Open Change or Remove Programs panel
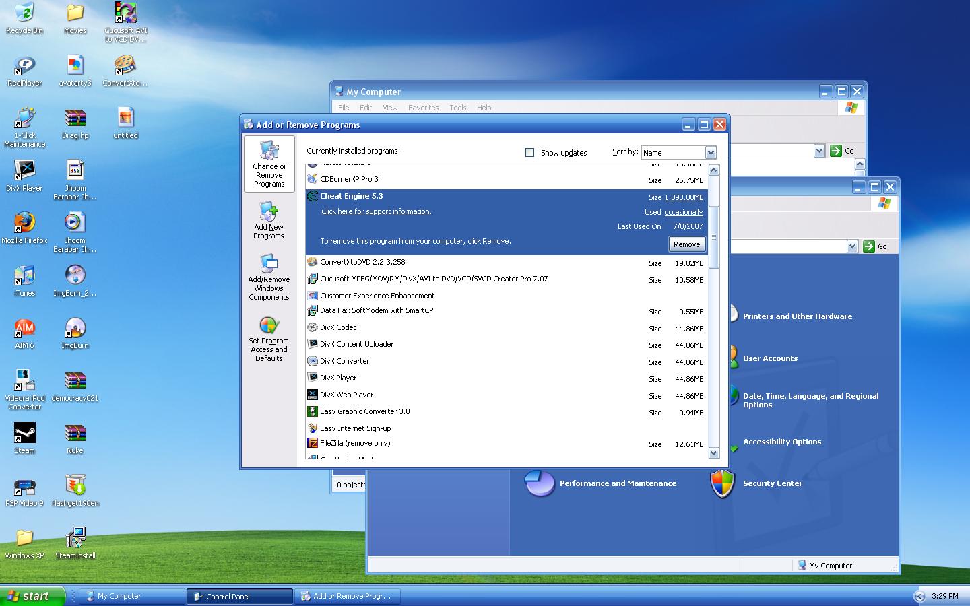The image size is (970, 606). [269, 164]
